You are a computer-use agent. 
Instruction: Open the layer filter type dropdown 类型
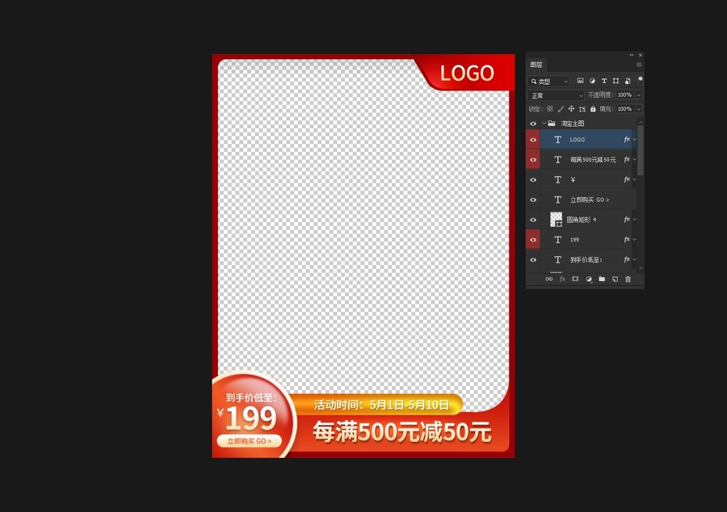548,81
